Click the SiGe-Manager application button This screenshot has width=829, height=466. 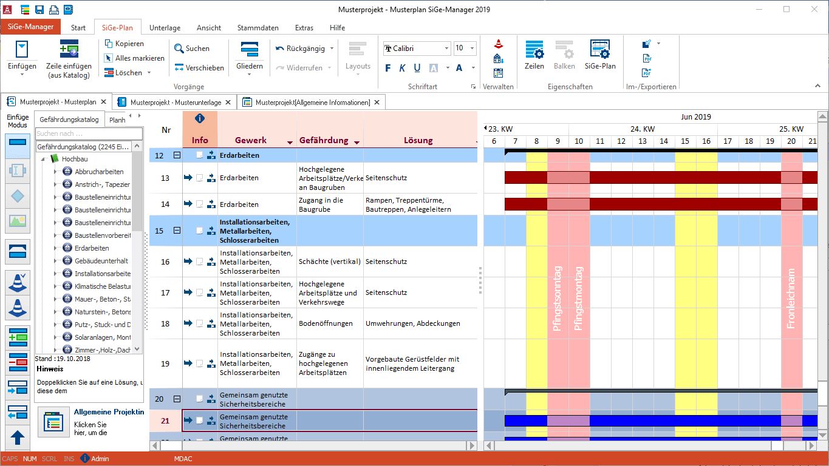click(x=31, y=27)
